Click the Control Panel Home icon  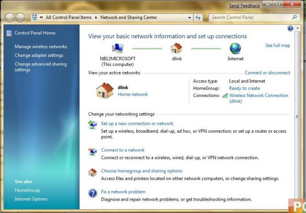tap(9, 33)
